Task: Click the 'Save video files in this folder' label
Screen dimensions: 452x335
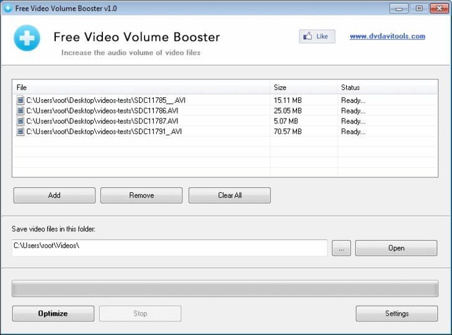Action: pyautogui.click(x=53, y=229)
